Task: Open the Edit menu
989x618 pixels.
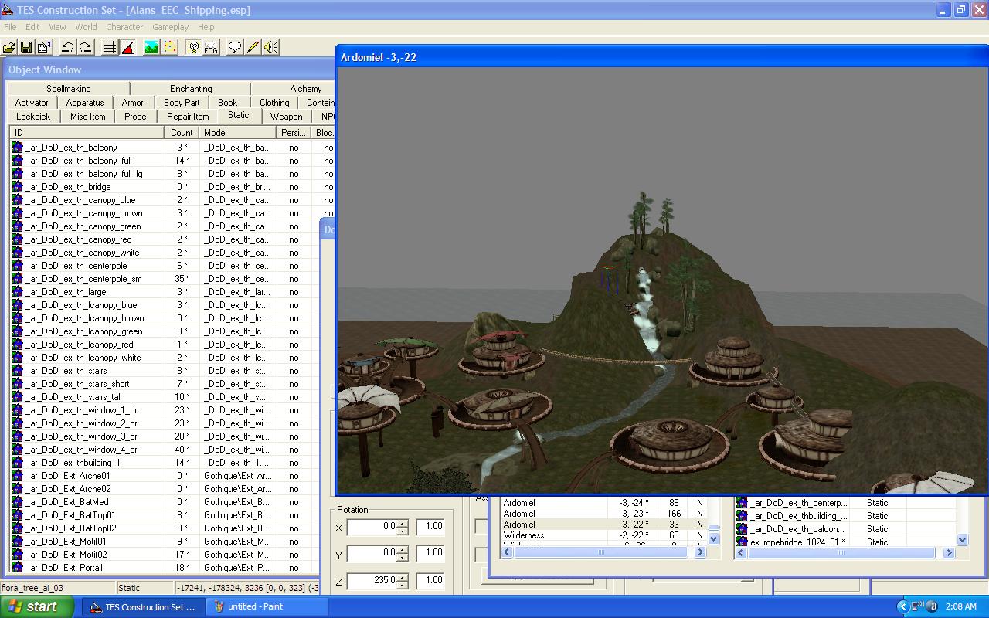Action: click(32, 27)
